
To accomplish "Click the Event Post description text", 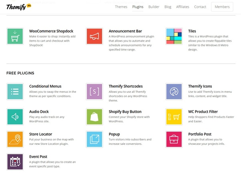I will pyautogui.click(x=52, y=164).
